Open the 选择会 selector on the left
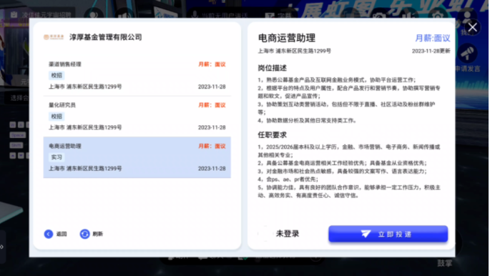490x276 pixels. 19,98
